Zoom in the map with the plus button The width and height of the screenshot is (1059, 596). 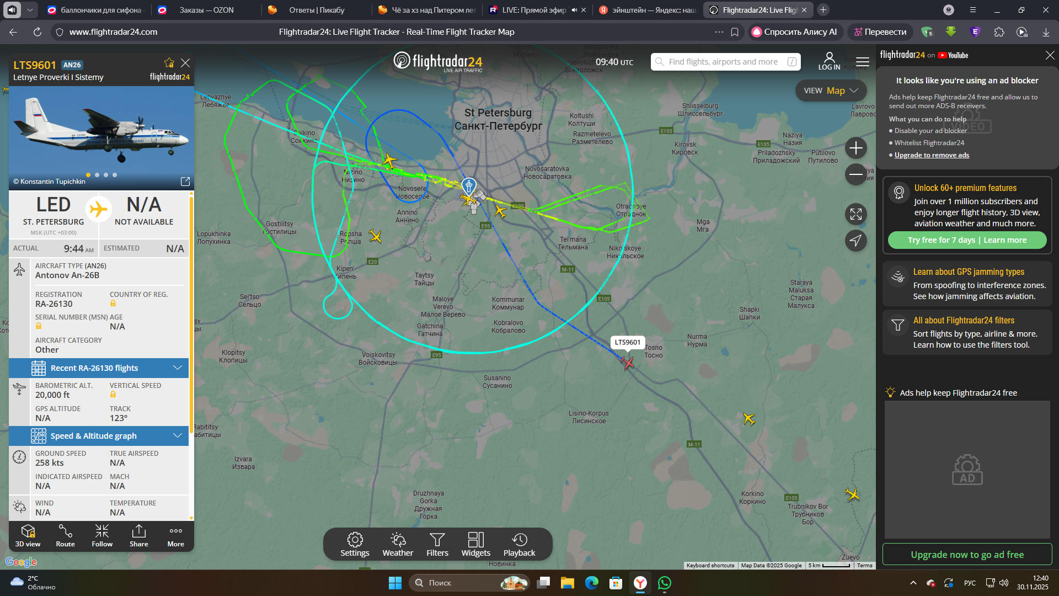click(x=856, y=148)
